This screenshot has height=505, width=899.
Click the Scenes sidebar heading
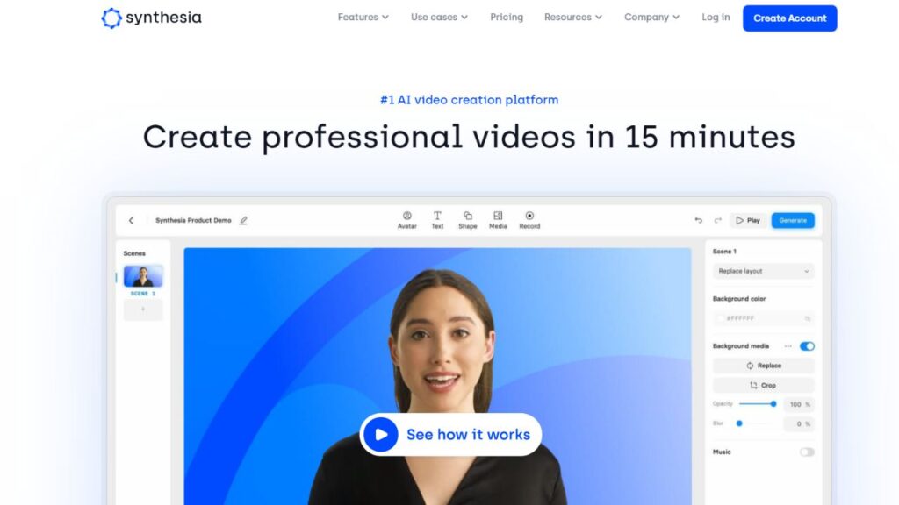coord(134,253)
